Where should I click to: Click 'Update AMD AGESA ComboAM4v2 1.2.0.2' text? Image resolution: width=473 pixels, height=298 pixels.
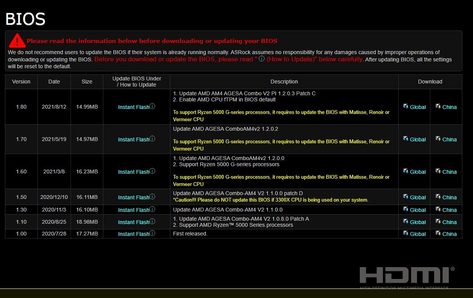coord(226,129)
